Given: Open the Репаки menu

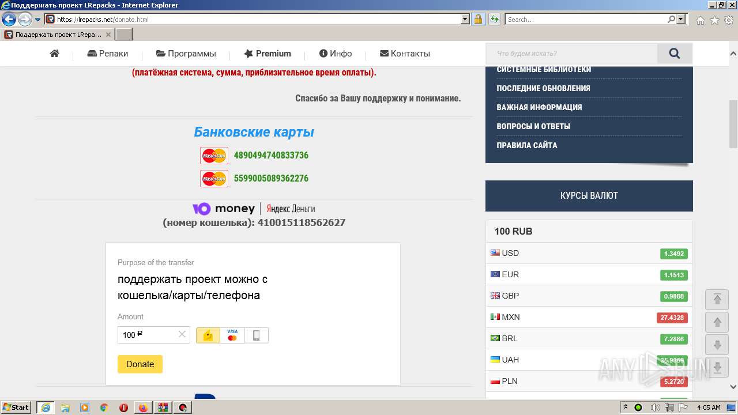Looking at the screenshot, I should [x=108, y=54].
